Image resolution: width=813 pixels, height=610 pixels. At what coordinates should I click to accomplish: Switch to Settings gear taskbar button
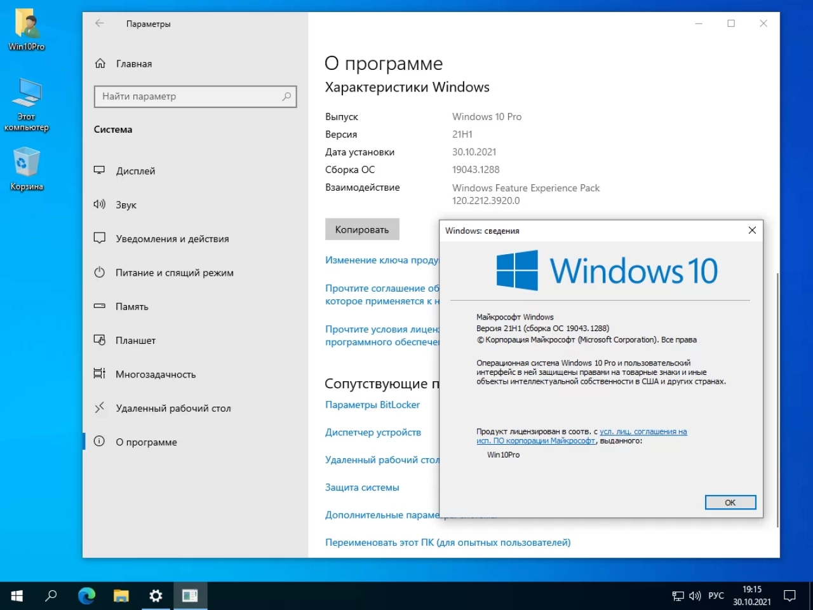[156, 595]
